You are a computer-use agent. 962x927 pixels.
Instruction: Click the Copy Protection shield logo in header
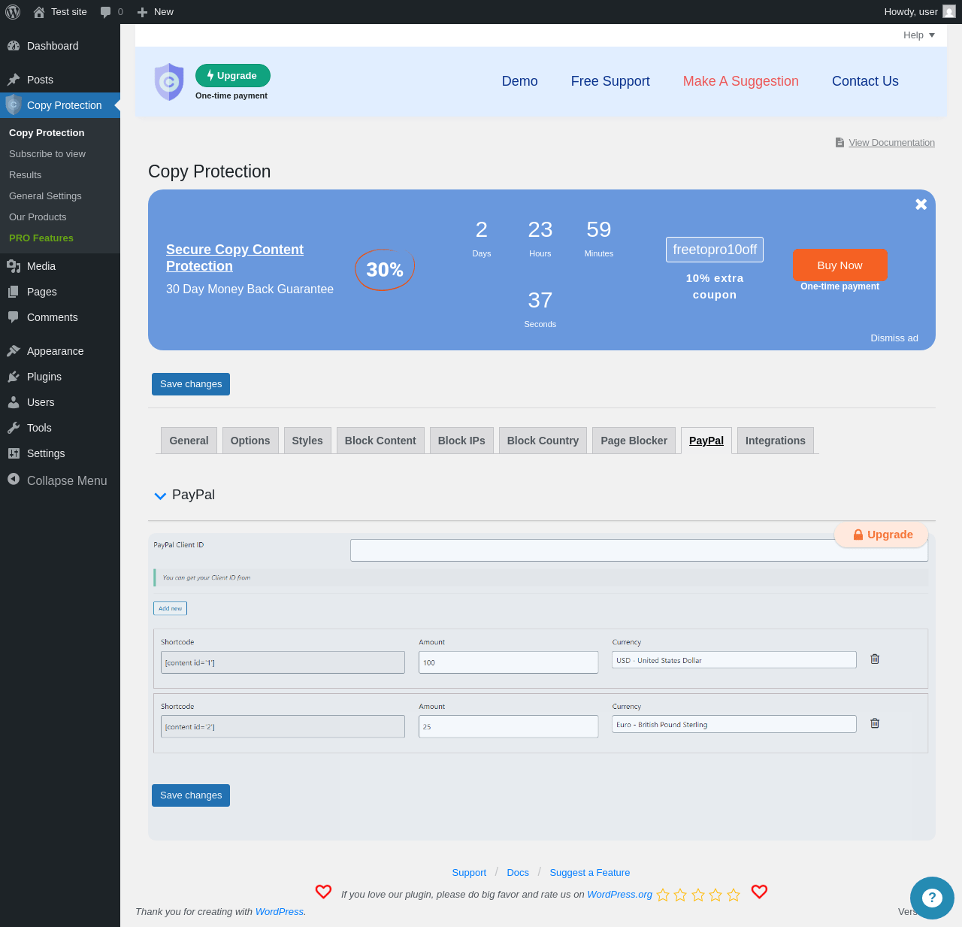point(169,81)
